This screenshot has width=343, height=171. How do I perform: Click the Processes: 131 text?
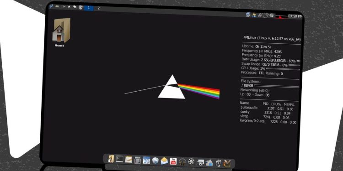tap(252, 73)
